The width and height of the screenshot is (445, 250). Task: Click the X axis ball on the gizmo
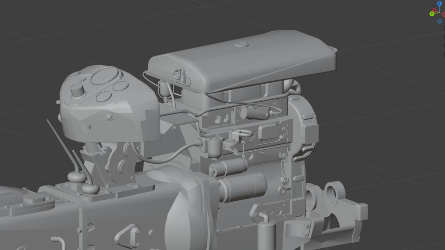coord(434,10)
